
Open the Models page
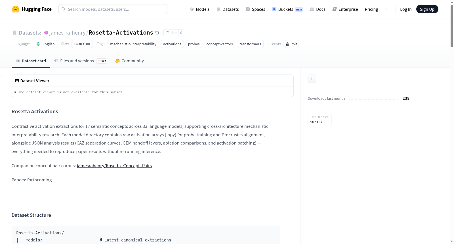[200, 9]
